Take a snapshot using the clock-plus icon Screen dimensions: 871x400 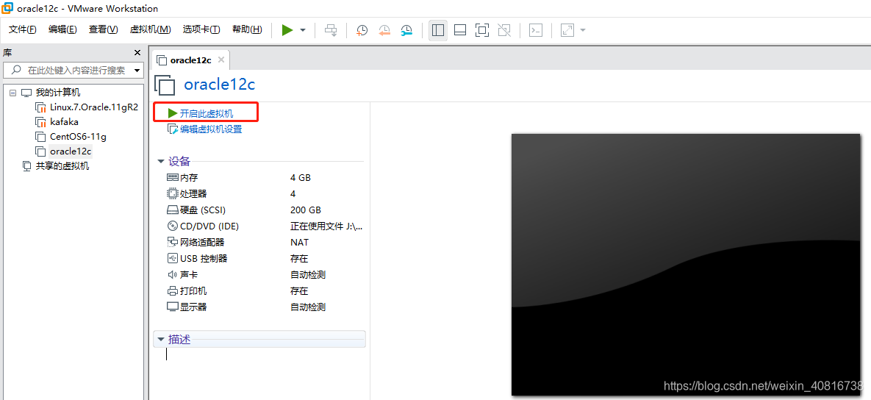(362, 30)
